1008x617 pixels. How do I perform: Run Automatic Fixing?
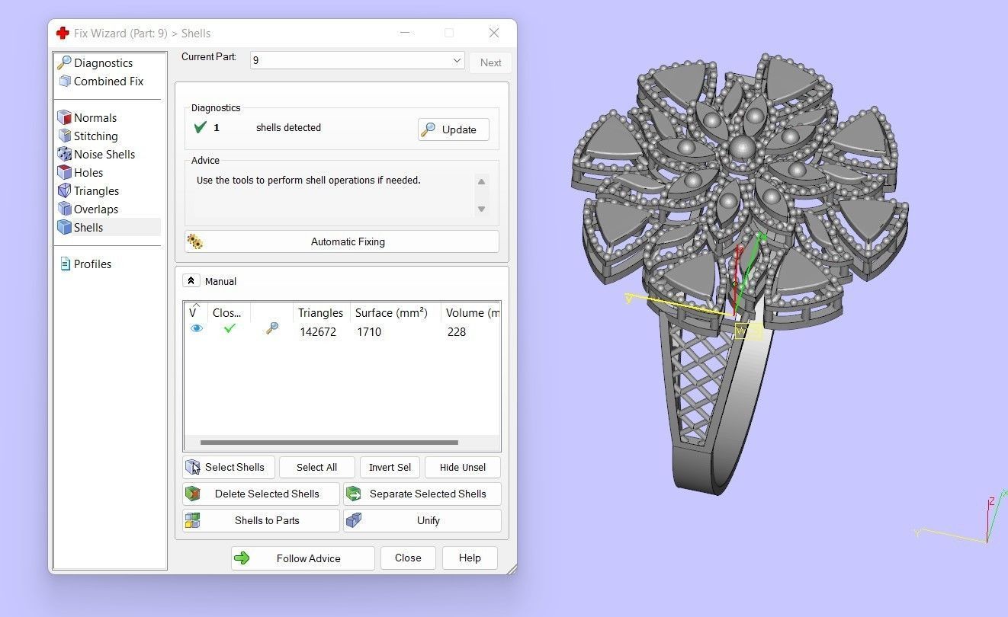pyautogui.click(x=342, y=241)
